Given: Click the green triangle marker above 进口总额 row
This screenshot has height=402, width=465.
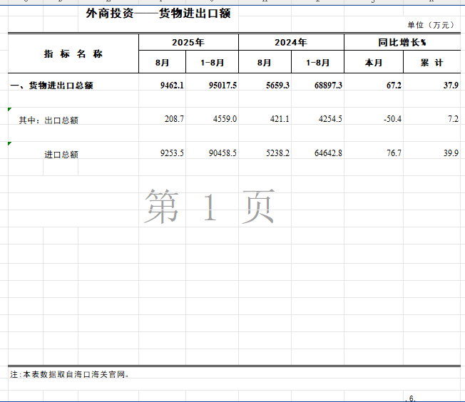Looking at the screenshot, I should click(x=10, y=144).
